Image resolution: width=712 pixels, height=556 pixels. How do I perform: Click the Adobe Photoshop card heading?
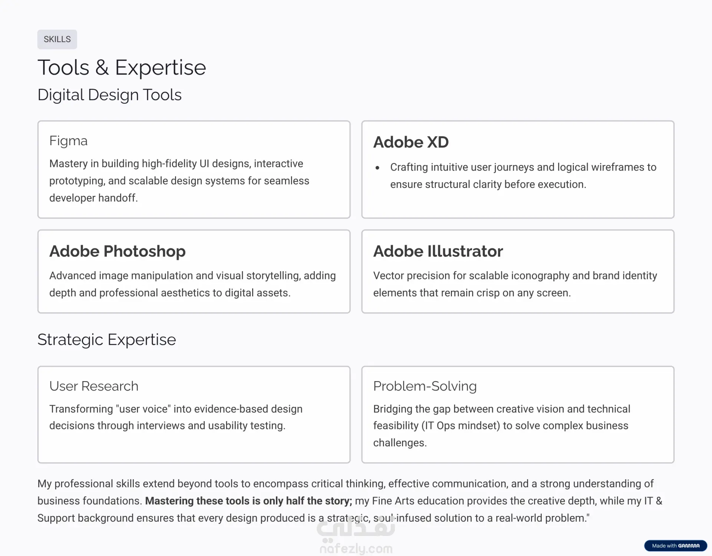117,251
